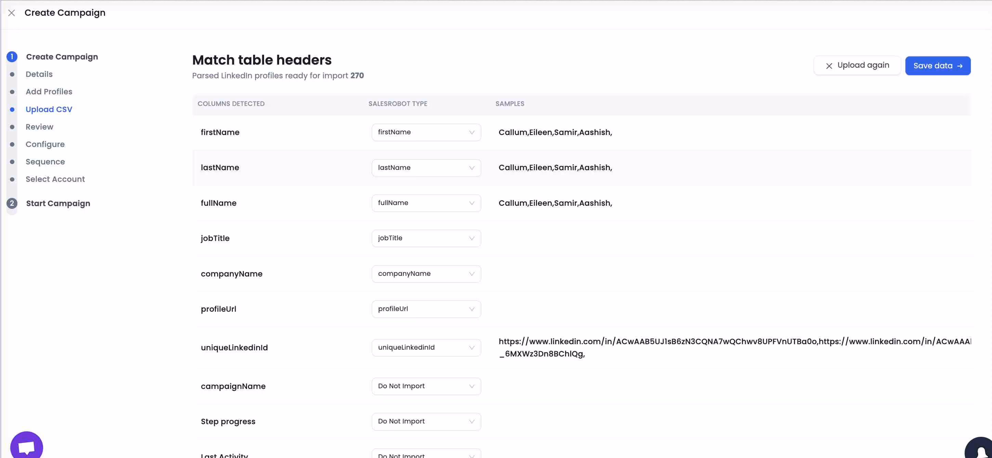Expand the lastName SalesRobot type dropdown

pos(426,168)
